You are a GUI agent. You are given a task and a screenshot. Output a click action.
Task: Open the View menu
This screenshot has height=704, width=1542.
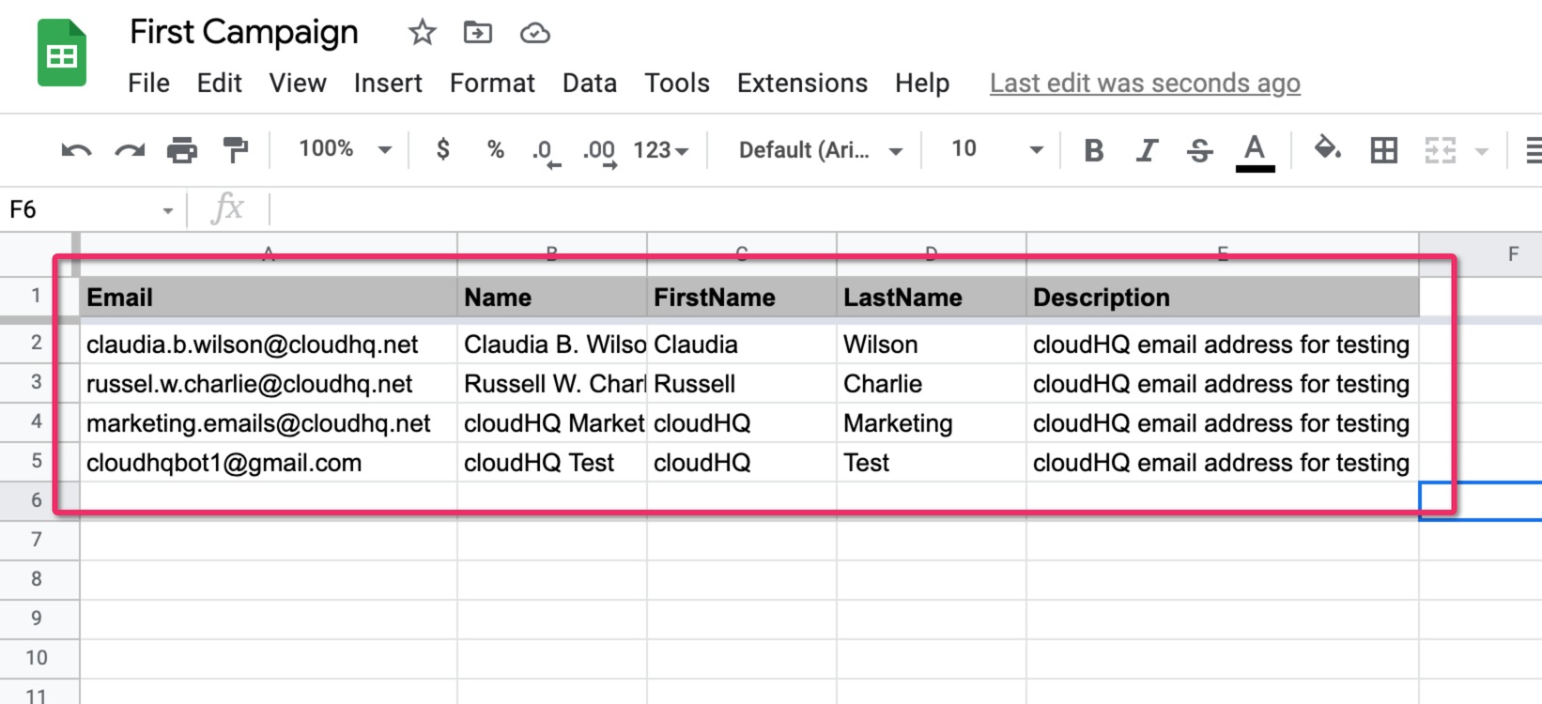pyautogui.click(x=298, y=84)
